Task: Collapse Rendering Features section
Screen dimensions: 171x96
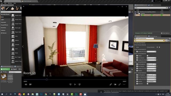Action: tap(135, 43)
